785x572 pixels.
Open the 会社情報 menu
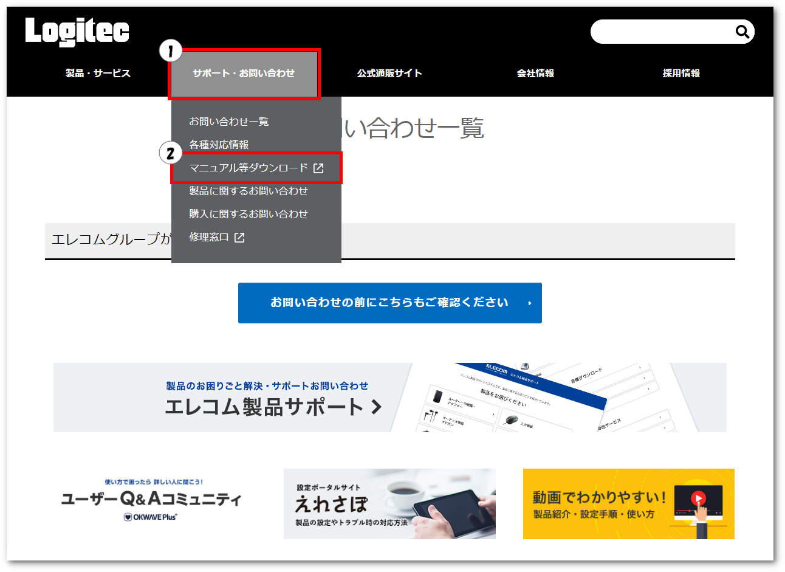tap(535, 73)
